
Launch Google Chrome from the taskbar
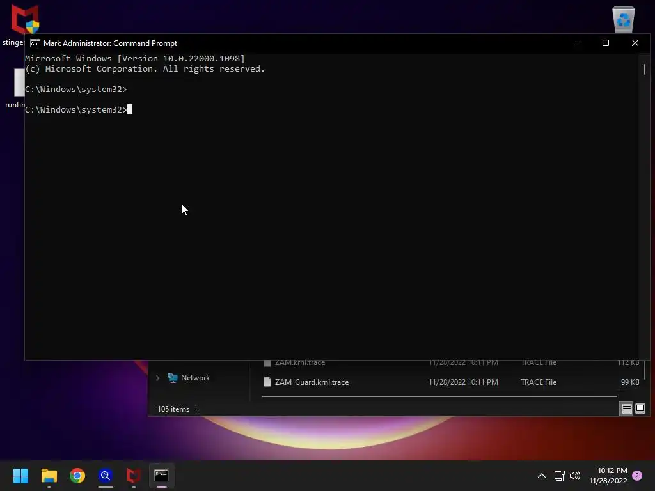pos(77,476)
